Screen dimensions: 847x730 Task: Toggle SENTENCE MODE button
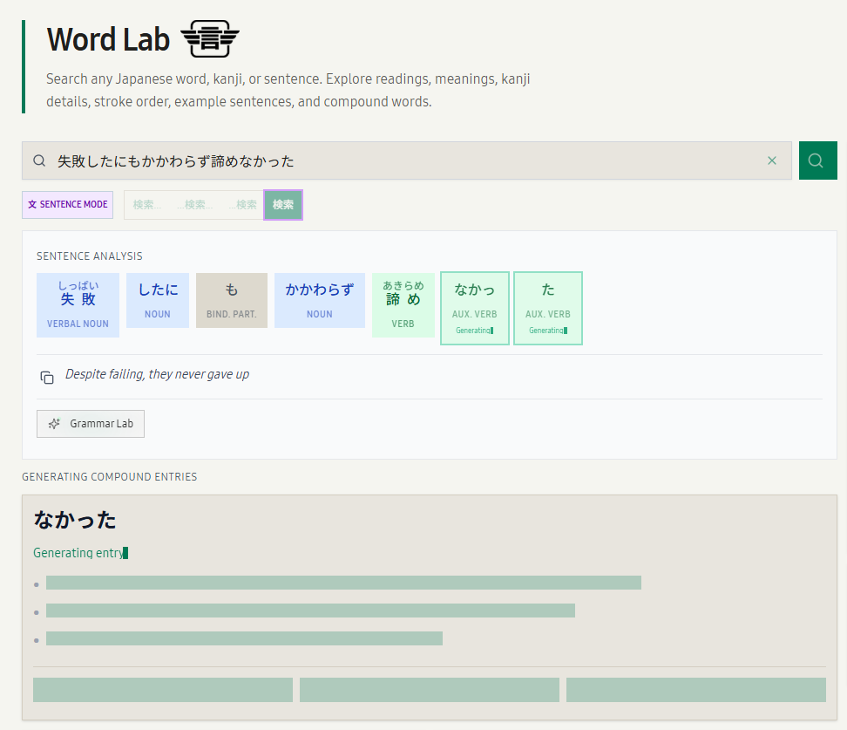(x=67, y=204)
